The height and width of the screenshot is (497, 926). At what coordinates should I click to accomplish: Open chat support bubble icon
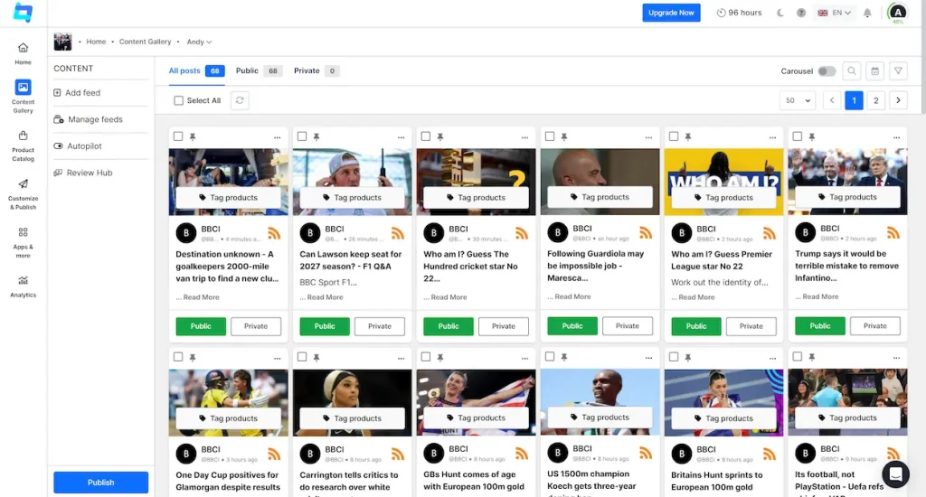[895, 474]
